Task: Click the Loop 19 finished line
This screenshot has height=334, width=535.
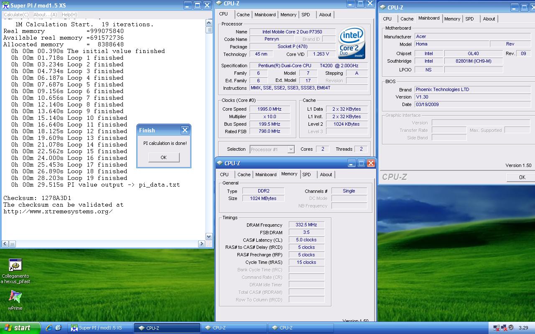Action: [69, 178]
